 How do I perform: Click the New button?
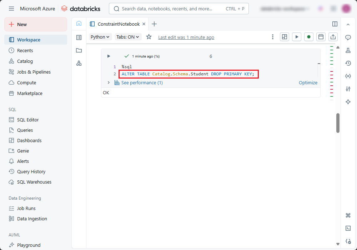coord(35,24)
